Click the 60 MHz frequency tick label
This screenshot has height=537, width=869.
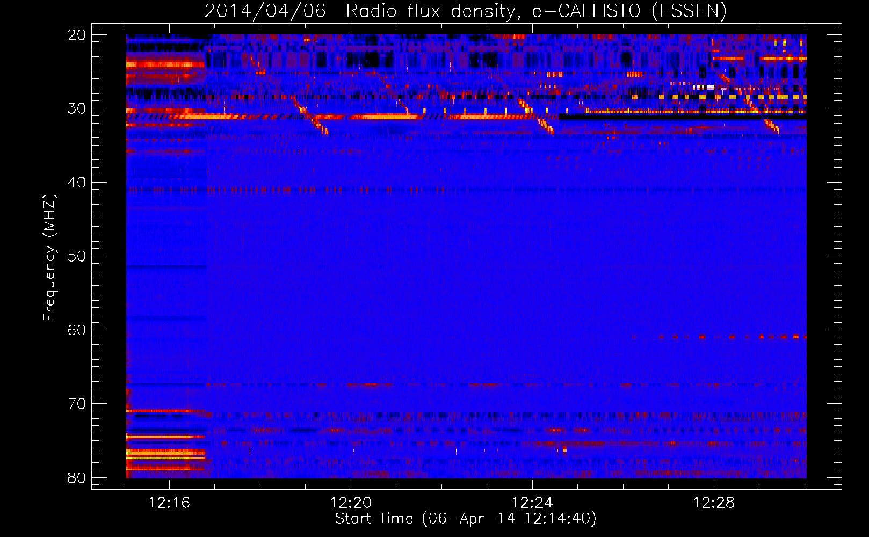(77, 330)
